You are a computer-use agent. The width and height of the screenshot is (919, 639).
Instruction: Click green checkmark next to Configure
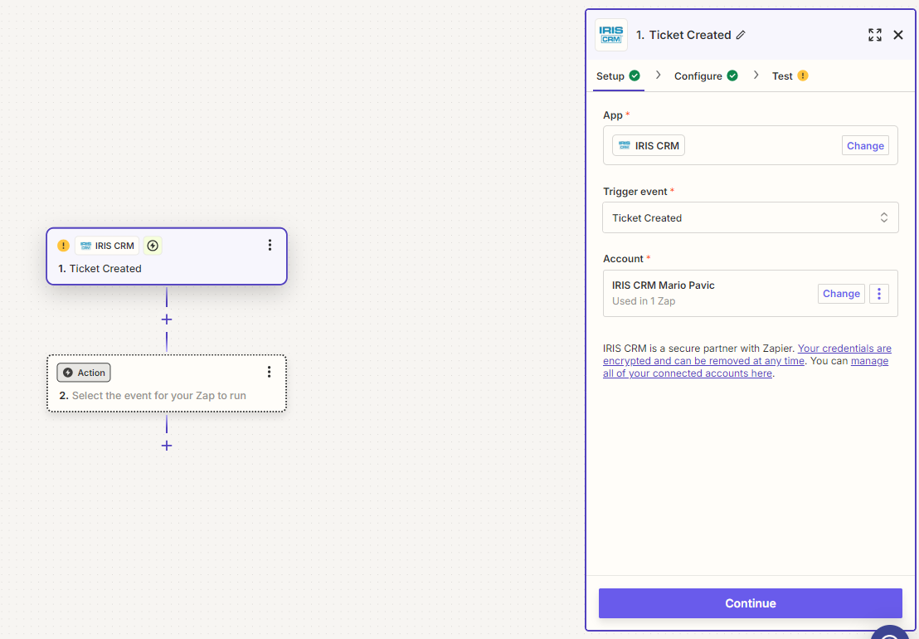pyautogui.click(x=732, y=76)
